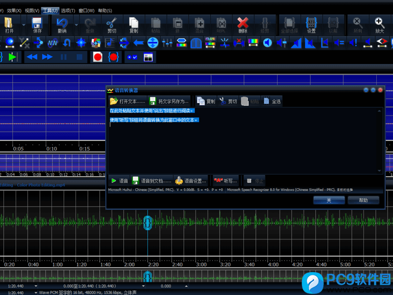Open the music note pitch effect

coord(110,43)
